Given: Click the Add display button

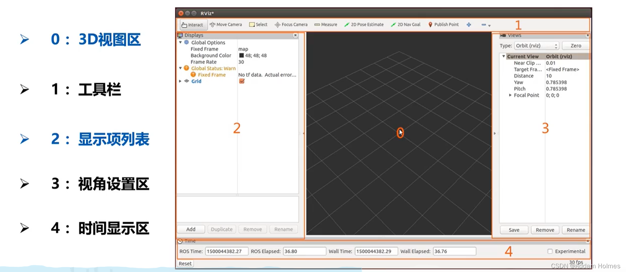Looking at the screenshot, I should (x=191, y=229).
